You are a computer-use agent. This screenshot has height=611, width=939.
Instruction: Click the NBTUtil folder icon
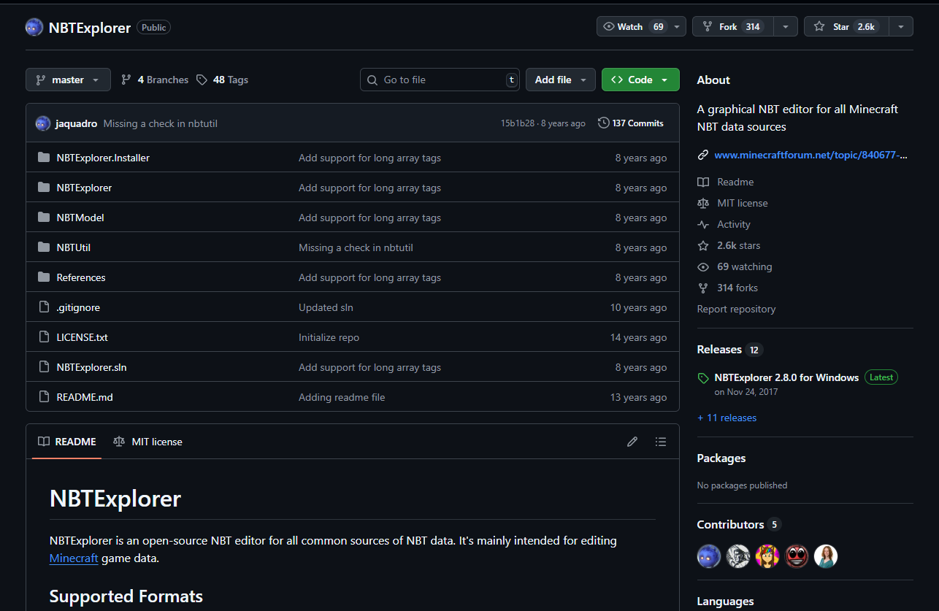pyautogui.click(x=44, y=247)
